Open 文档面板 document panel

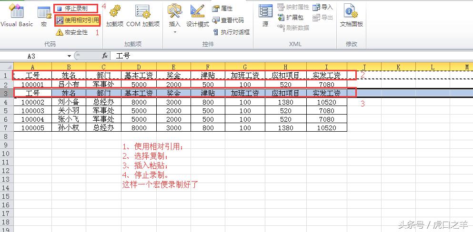[352, 16]
